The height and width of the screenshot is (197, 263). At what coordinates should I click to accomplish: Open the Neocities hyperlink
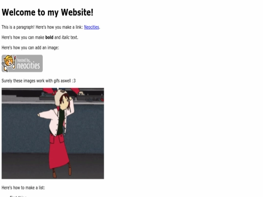coord(92,27)
